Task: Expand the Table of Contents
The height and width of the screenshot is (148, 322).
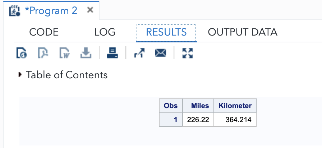Action: (20, 75)
